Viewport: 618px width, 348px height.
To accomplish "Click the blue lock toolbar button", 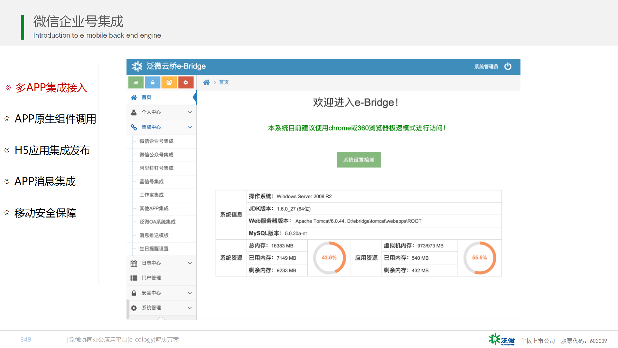I will coord(153,82).
